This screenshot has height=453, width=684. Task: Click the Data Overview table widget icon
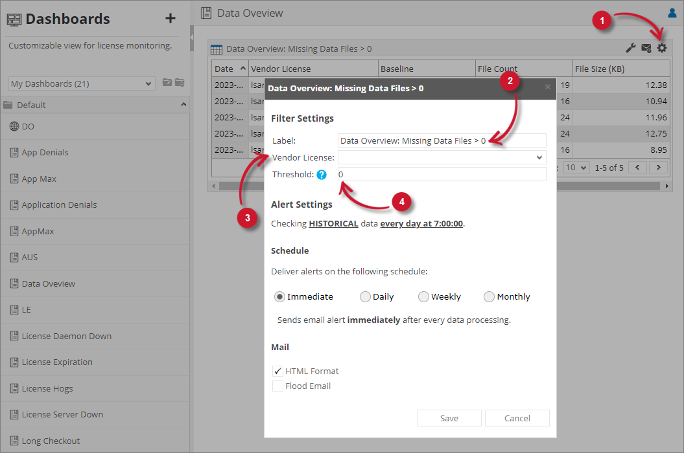[x=217, y=49]
